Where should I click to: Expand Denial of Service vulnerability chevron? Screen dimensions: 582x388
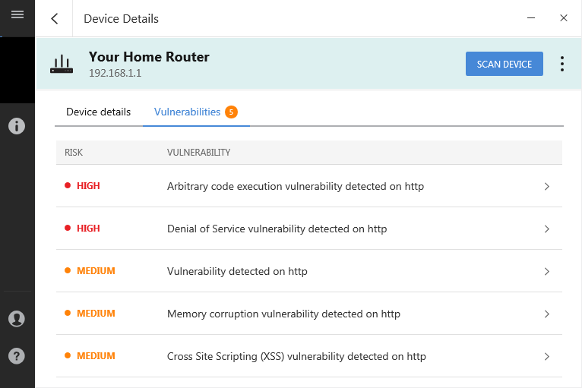[x=547, y=229]
